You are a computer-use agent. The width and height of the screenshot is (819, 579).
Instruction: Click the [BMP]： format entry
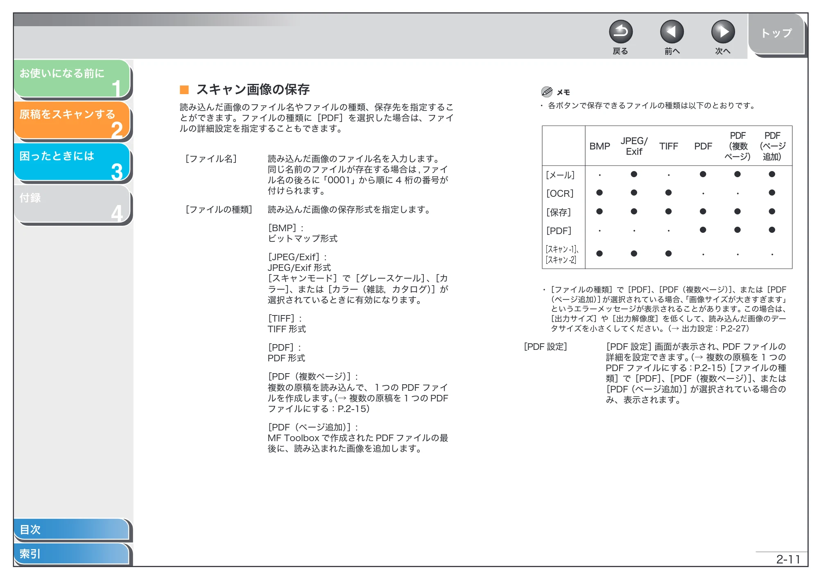[286, 228]
